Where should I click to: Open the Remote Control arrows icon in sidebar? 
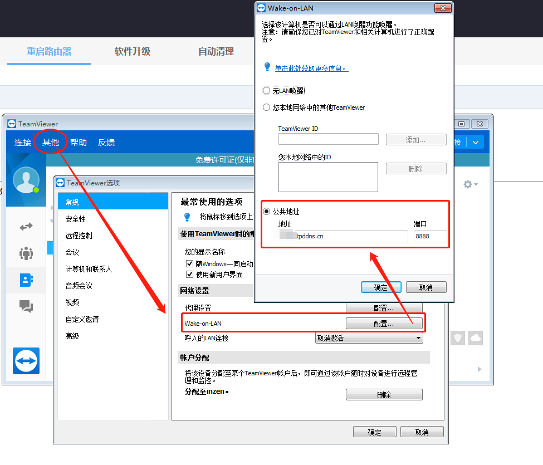click(x=26, y=227)
